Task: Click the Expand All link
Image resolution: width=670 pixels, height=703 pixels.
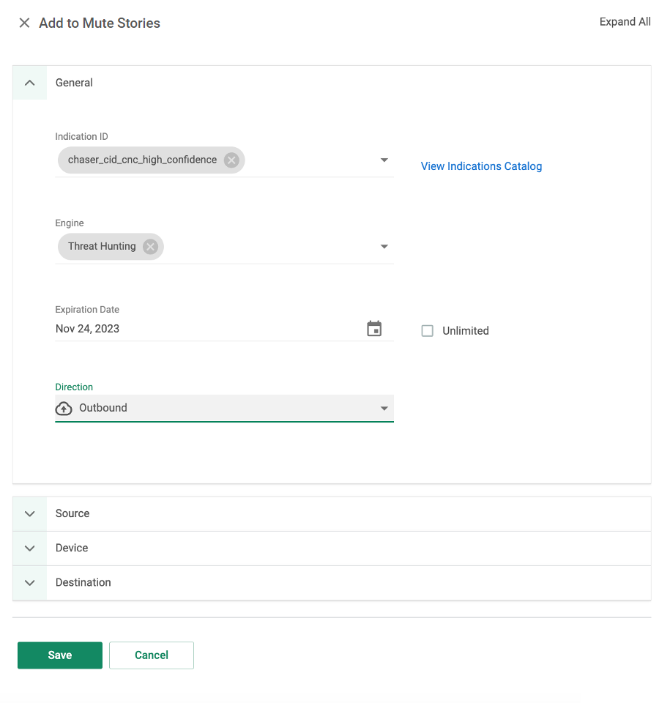Action: (x=625, y=21)
